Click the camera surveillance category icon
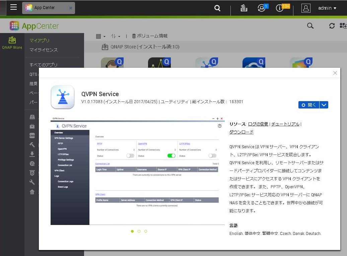The width and height of the screenshot is (347, 256). [x=32, y=173]
